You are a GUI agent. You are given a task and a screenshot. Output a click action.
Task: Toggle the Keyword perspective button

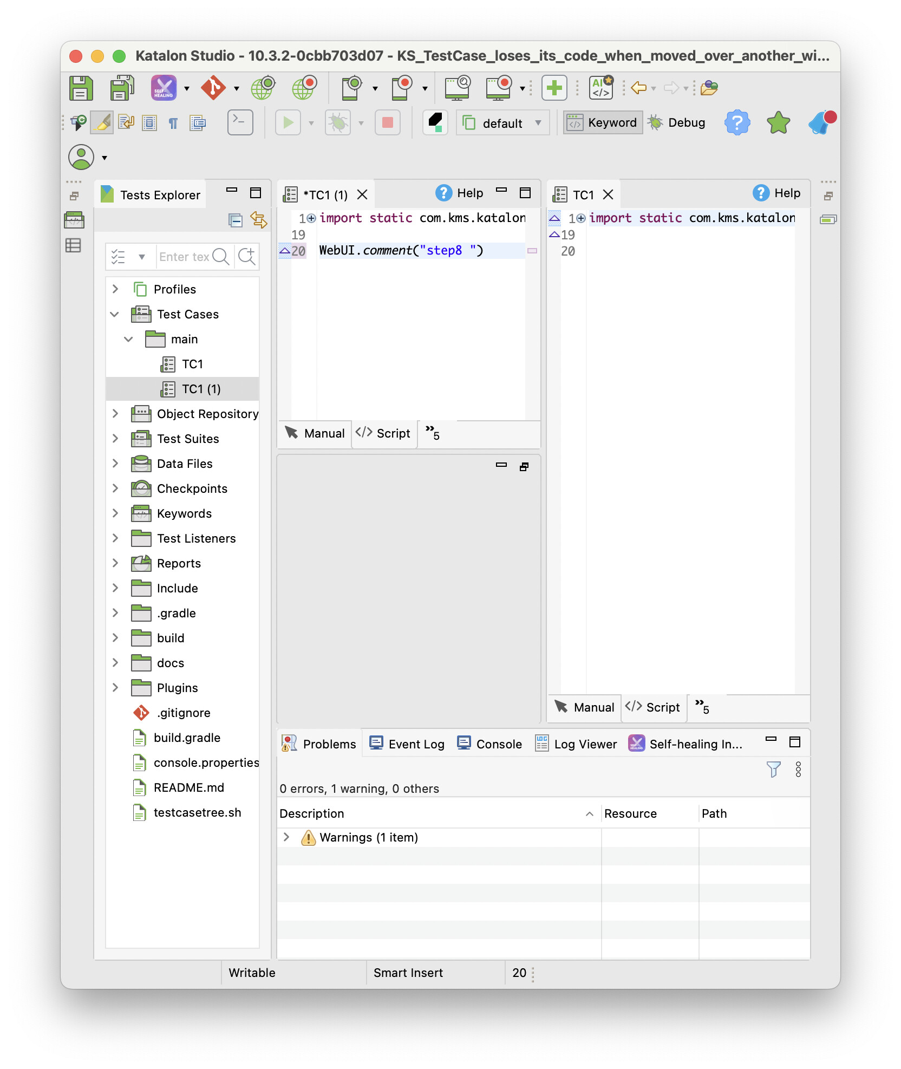[x=603, y=123]
